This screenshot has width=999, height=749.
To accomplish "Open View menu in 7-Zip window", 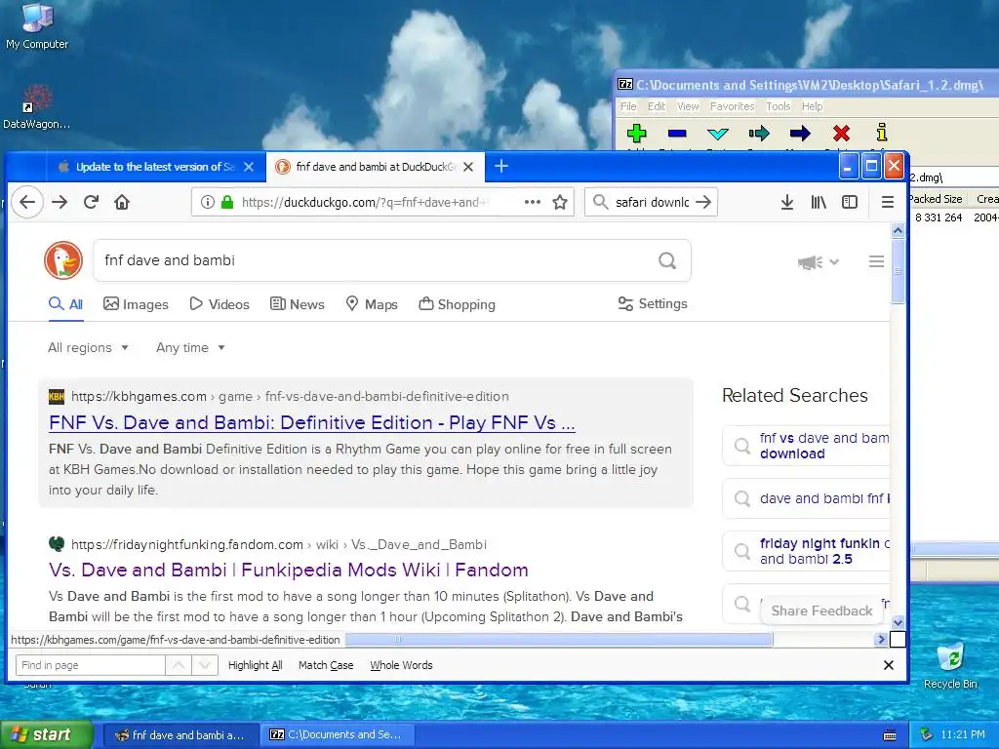I will pos(688,106).
